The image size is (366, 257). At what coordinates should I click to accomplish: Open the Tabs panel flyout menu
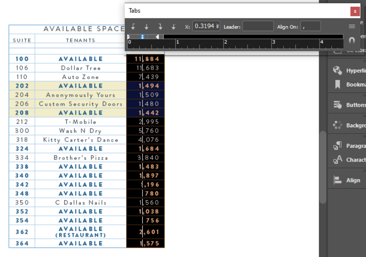[x=351, y=26]
